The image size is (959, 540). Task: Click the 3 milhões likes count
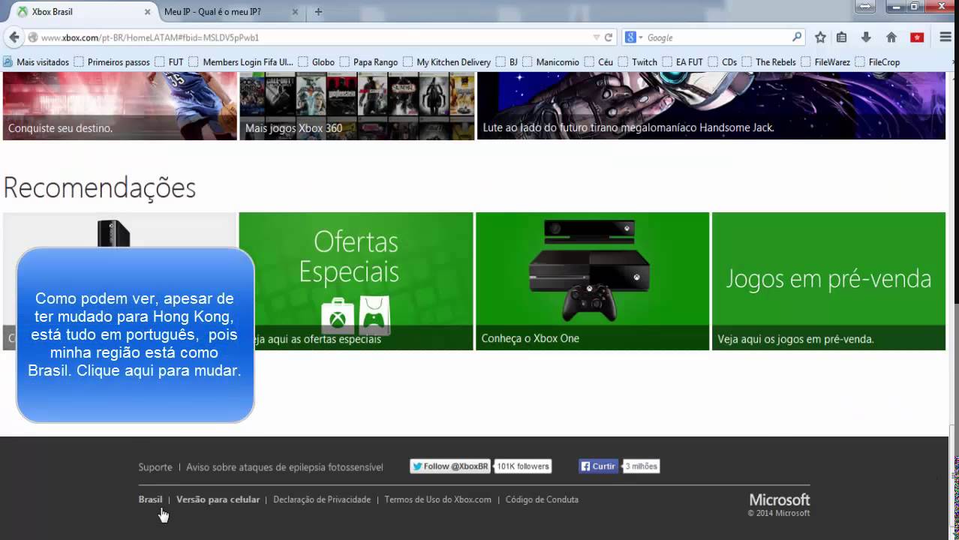tap(641, 466)
